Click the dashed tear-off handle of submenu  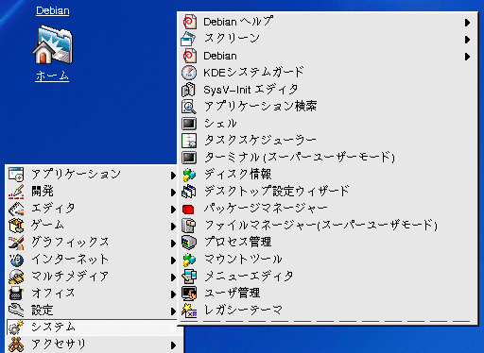(327, 321)
